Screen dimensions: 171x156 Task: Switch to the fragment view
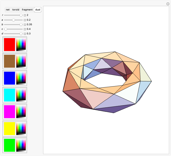pos(27,10)
